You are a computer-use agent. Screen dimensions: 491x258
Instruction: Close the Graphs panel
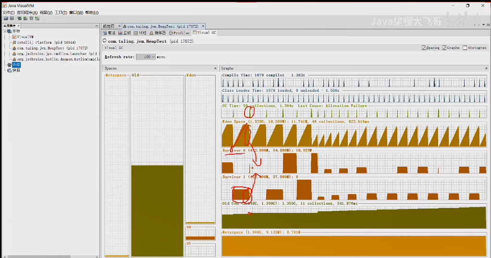[x=486, y=68]
